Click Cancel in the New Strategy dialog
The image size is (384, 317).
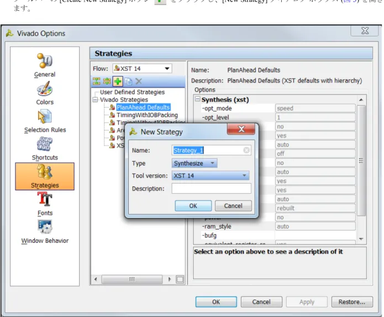point(233,206)
